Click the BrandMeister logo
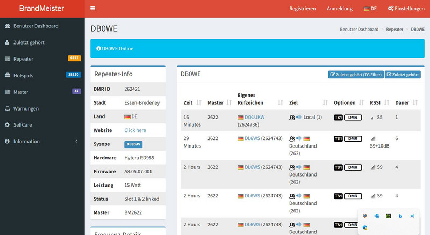Viewport: 430px width, 235px height. click(41, 9)
